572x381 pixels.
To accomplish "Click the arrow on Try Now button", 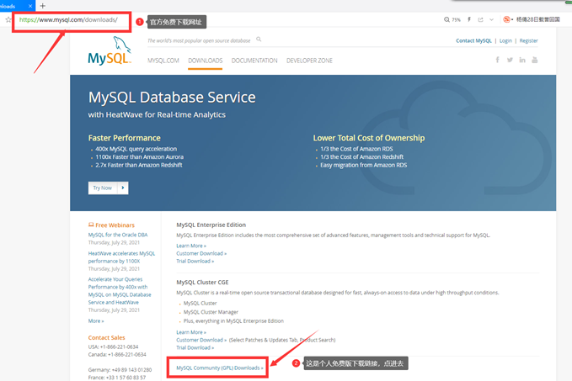I will coord(123,188).
